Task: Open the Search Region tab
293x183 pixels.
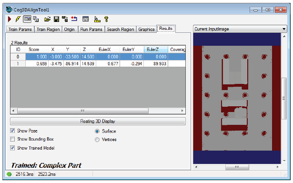Action: [x=121, y=30]
